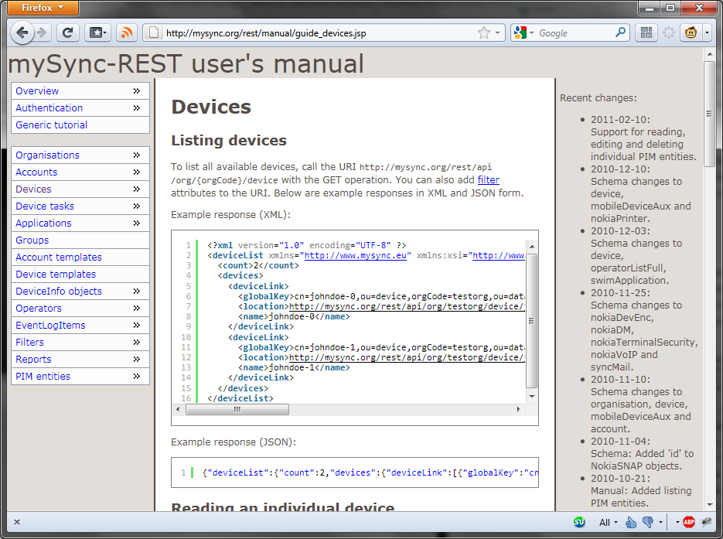Click the johndoe-1 location URL in code
The image size is (723, 539).
coord(407,358)
